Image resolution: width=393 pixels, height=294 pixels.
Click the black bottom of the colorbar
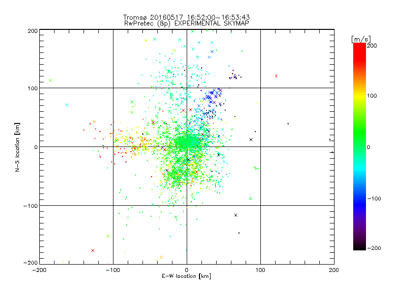360,246
